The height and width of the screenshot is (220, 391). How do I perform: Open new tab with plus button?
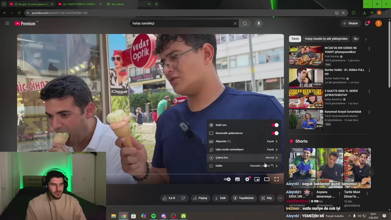(156, 4)
